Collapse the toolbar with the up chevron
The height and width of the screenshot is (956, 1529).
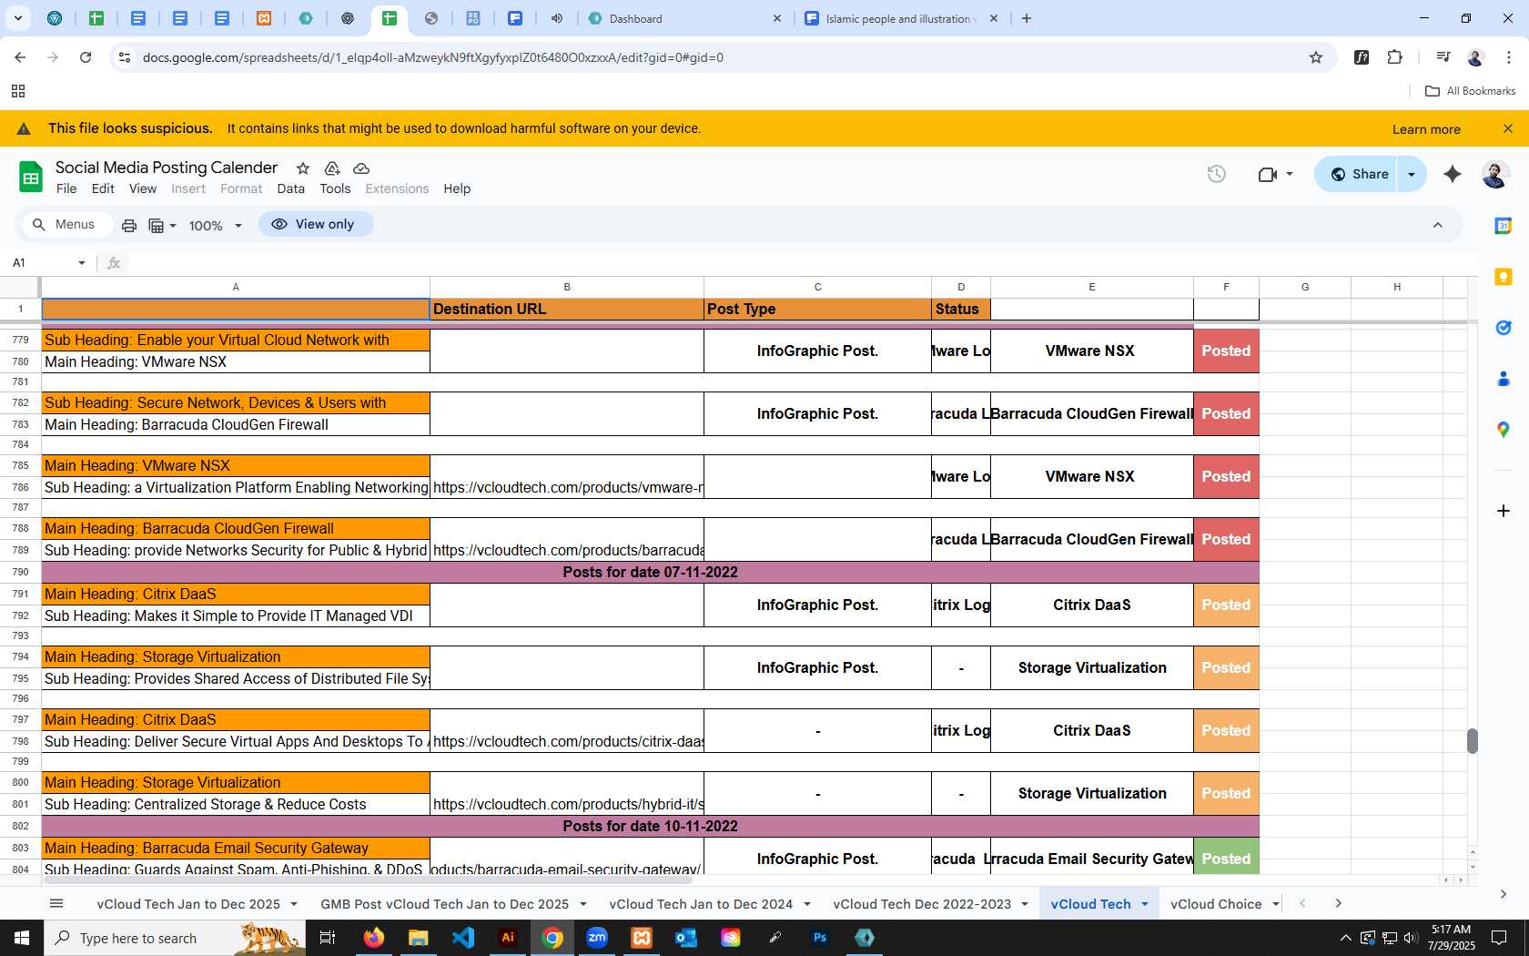coord(1438,225)
